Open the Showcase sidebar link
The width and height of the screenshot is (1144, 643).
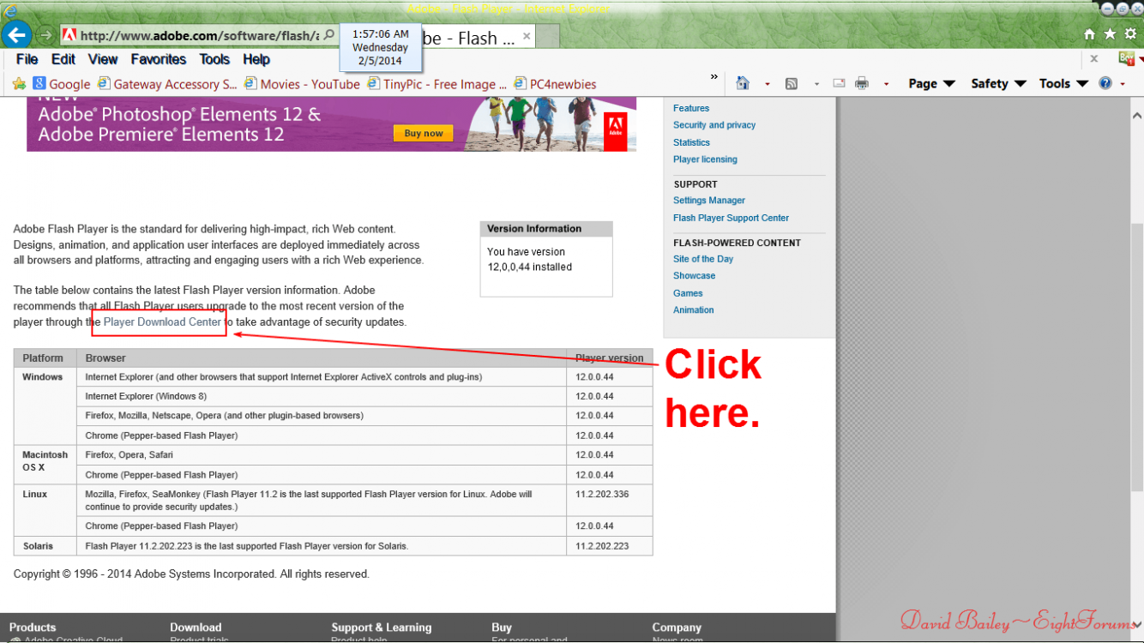coord(694,276)
